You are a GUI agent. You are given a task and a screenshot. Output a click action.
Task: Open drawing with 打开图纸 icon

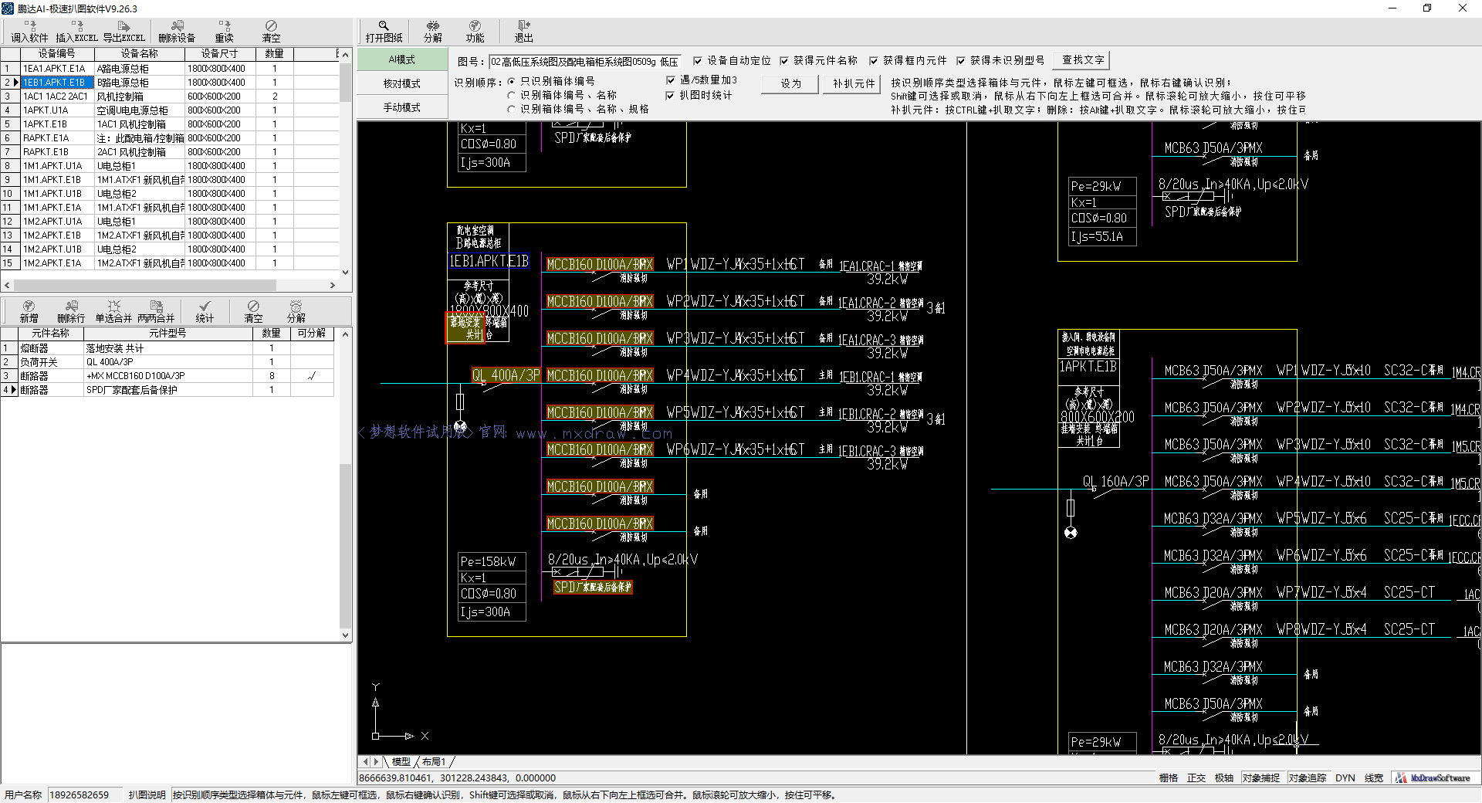pyautogui.click(x=384, y=32)
